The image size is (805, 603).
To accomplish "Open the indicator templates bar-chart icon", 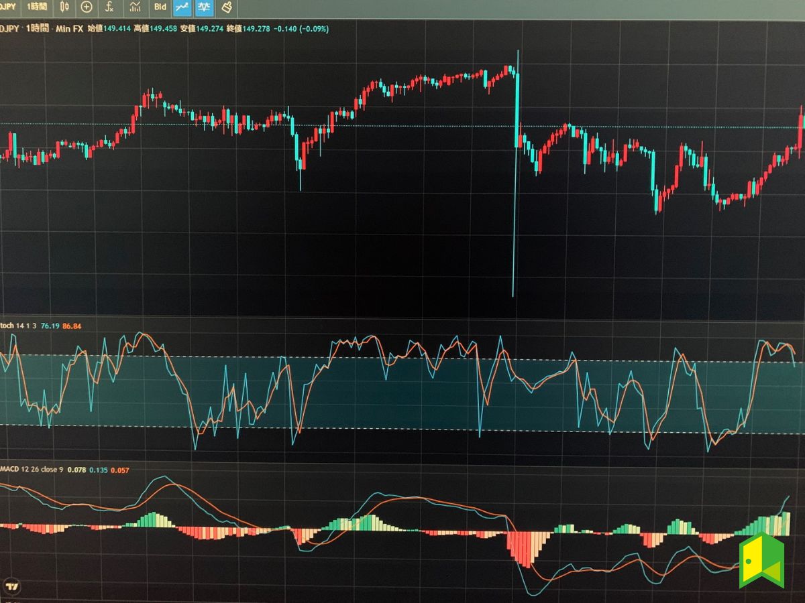I will (136, 7).
